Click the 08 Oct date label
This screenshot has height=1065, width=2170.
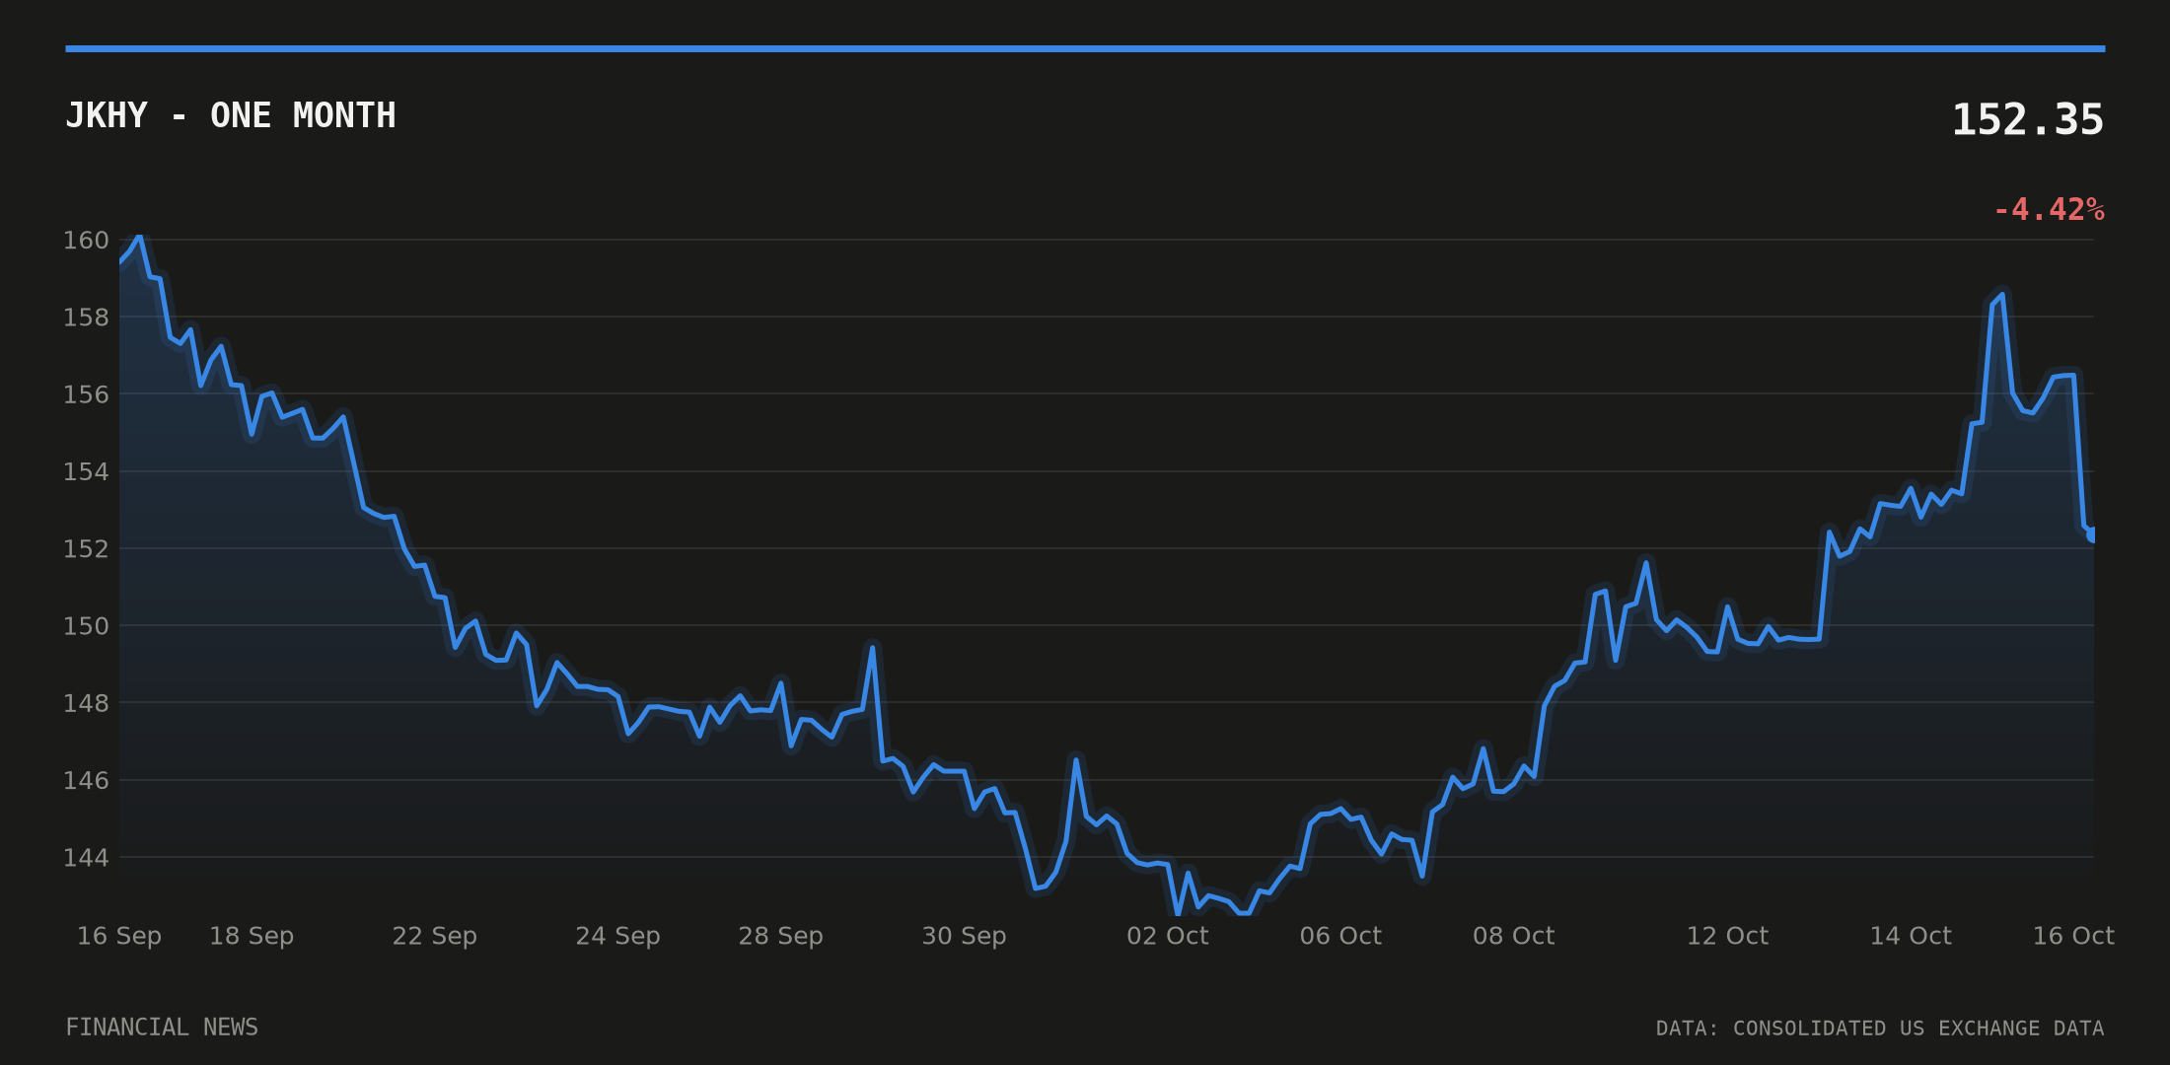click(x=1514, y=936)
